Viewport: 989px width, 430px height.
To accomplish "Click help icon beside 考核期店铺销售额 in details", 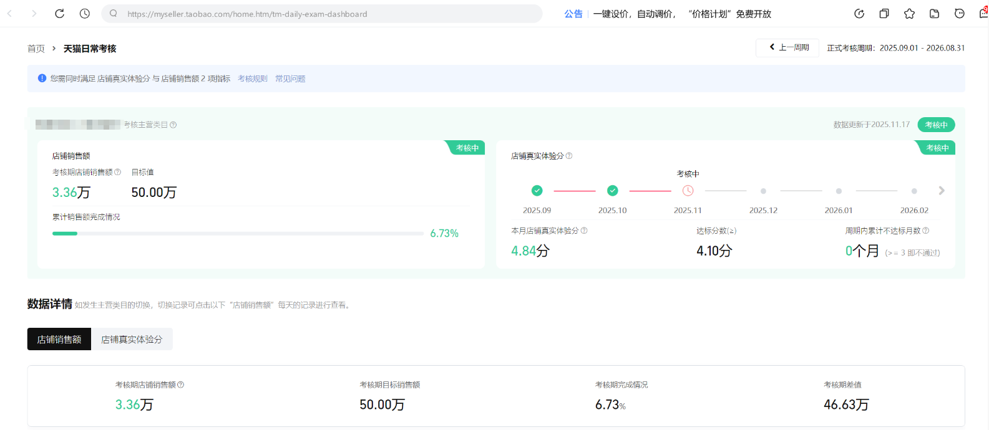I will pos(181,385).
